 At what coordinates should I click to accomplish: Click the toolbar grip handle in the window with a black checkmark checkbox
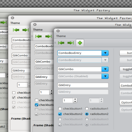click(x=10, y=30)
